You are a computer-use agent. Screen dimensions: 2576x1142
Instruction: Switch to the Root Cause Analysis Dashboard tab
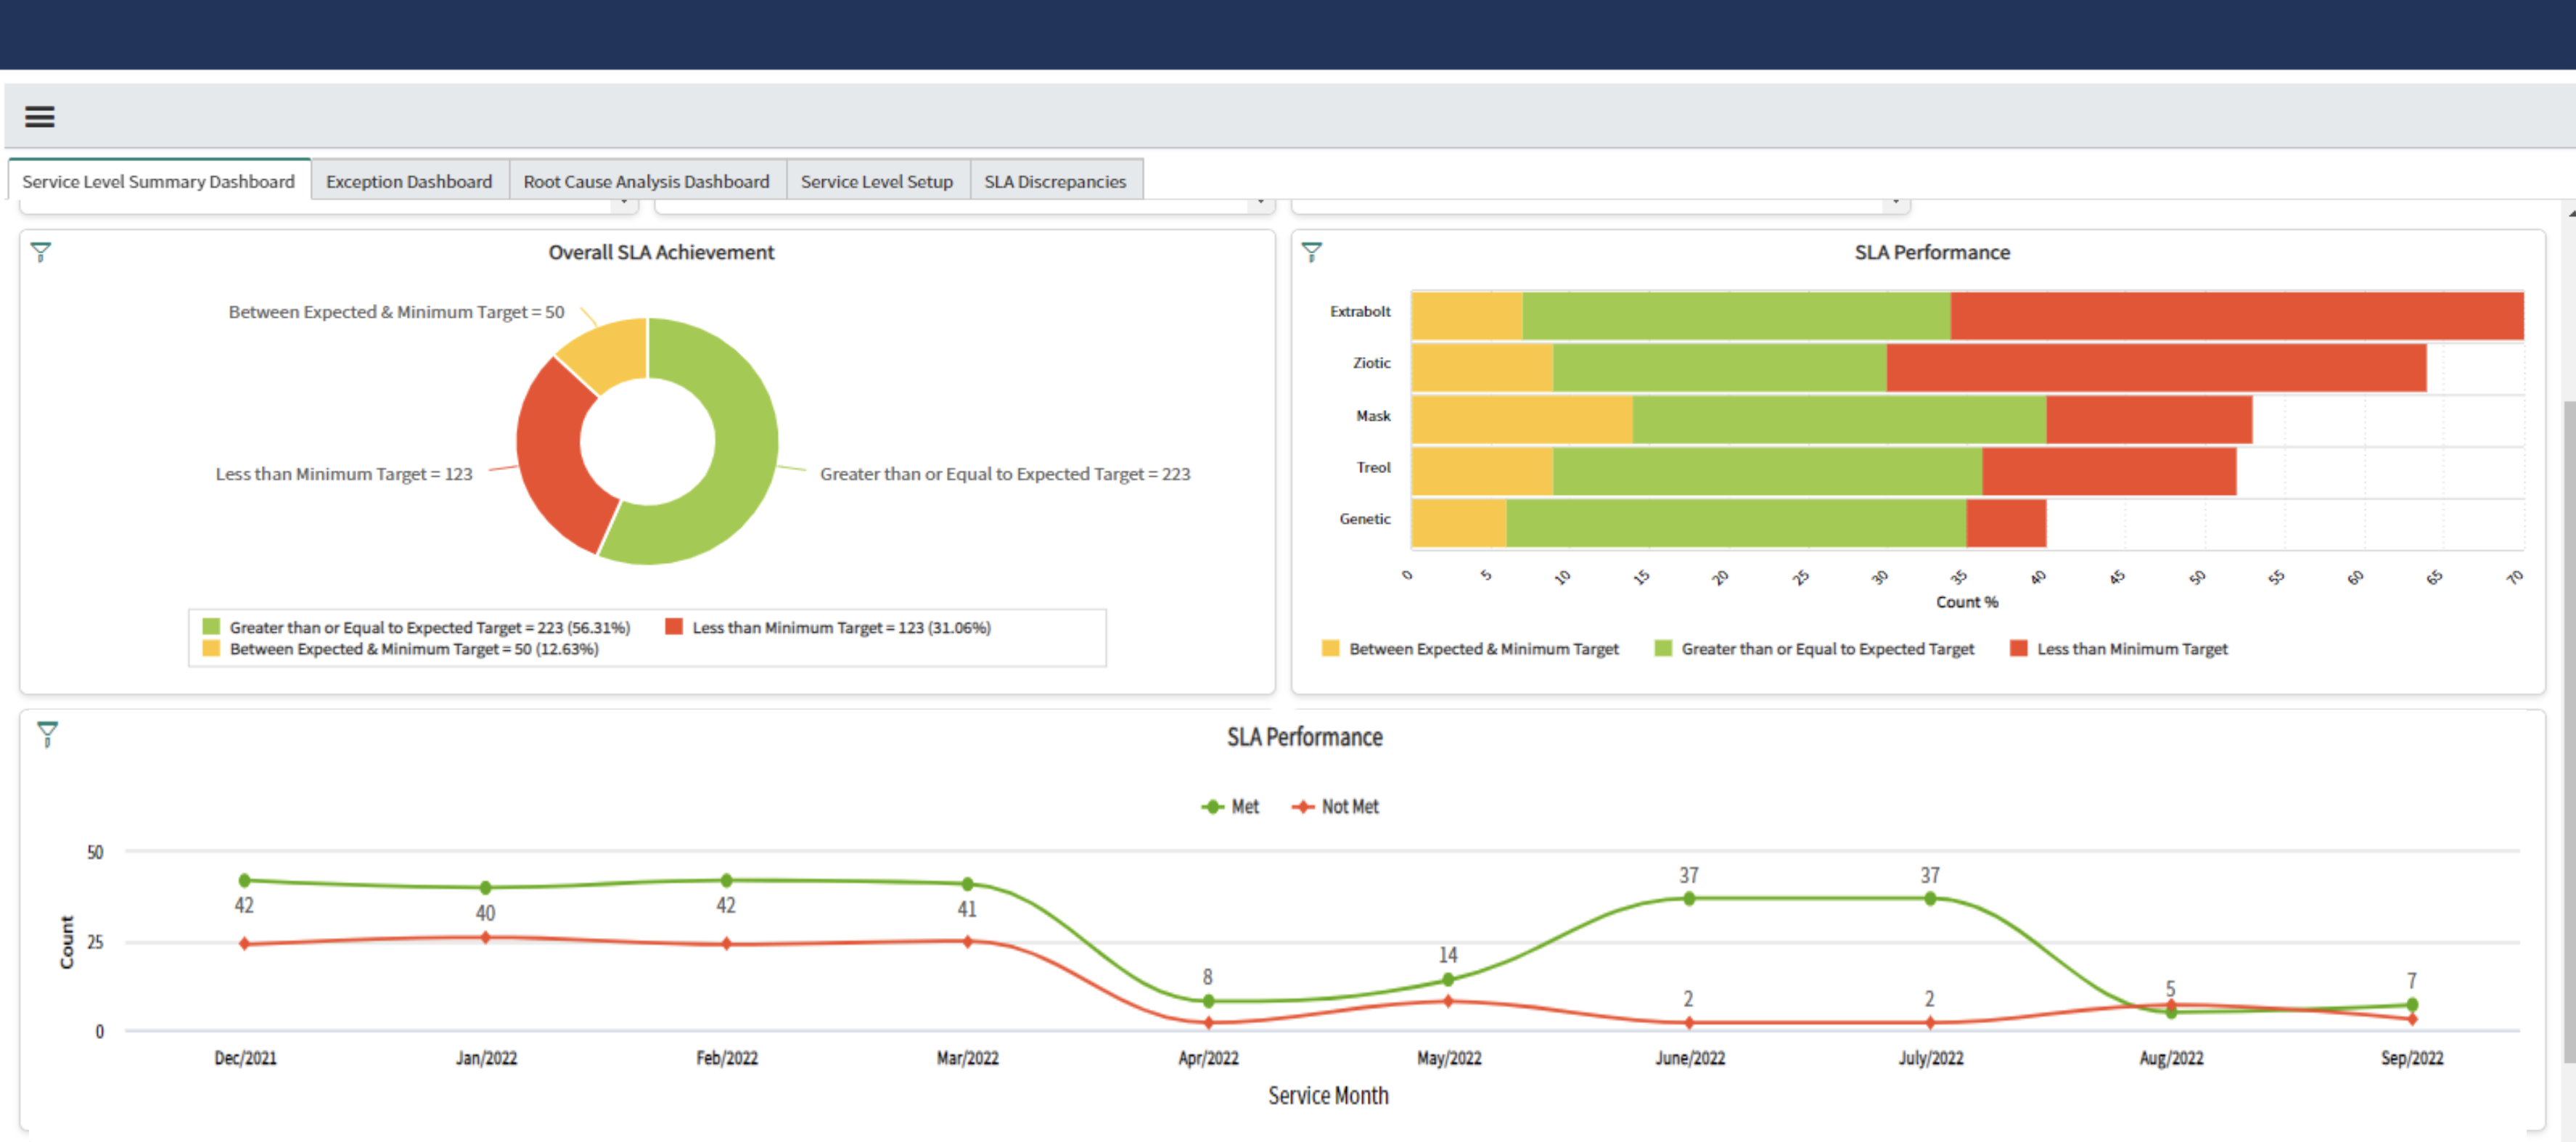(x=646, y=181)
